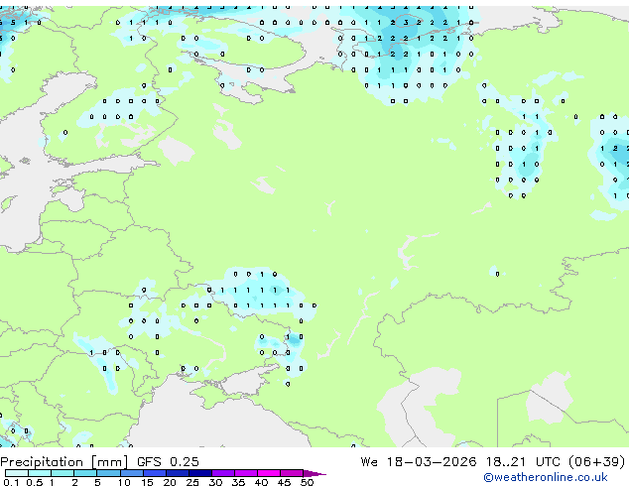Click the 45–50 mm legend color swatch

pos(292,473)
